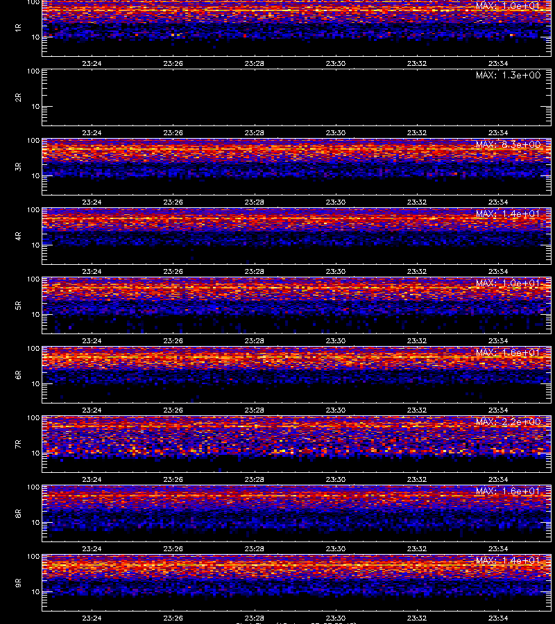Click the 2R panel axis label
The image size is (555, 624).
[x=18, y=98]
